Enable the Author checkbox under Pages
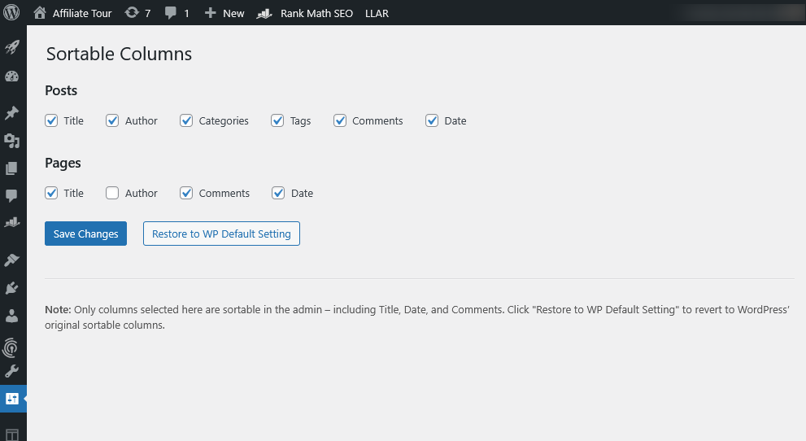 coord(112,193)
